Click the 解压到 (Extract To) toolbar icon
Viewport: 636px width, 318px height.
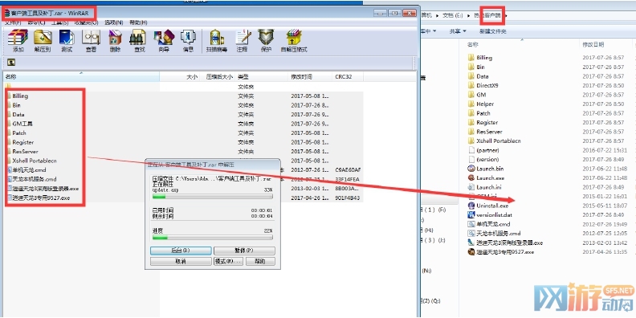43,41
